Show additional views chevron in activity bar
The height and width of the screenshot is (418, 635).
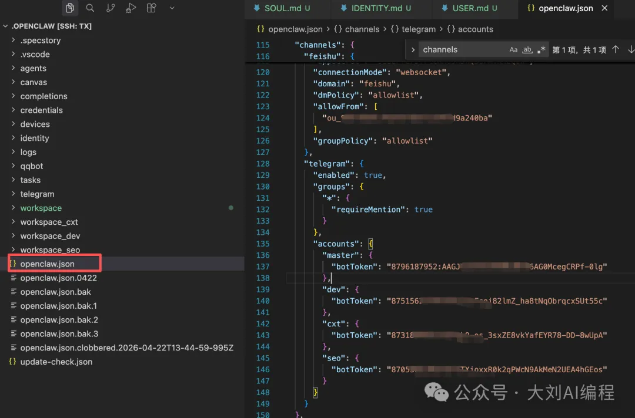pyautogui.click(x=172, y=8)
